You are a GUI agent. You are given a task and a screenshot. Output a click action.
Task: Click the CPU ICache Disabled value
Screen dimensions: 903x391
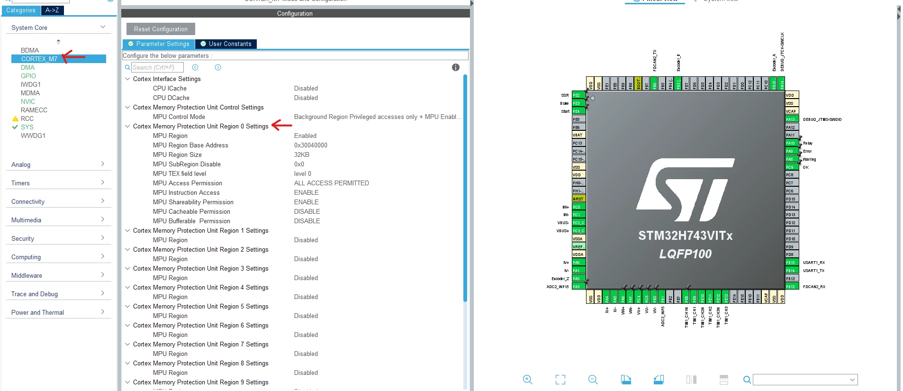tap(306, 88)
